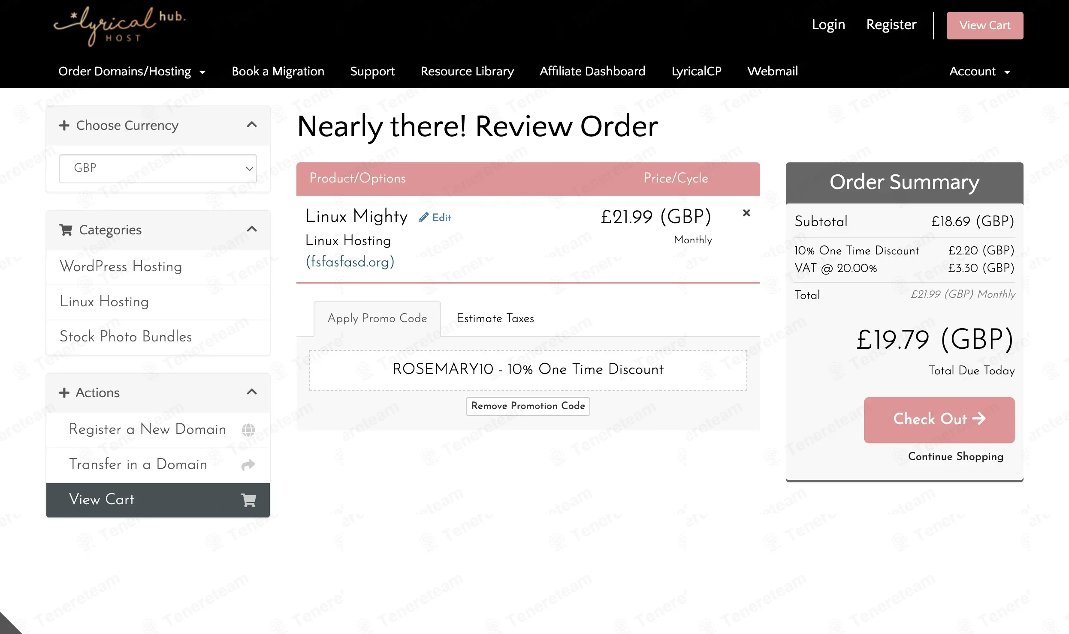Viewport: 1069px width, 634px height.
Task: Click the globe icon beside Register a New Domain
Action: (248, 430)
